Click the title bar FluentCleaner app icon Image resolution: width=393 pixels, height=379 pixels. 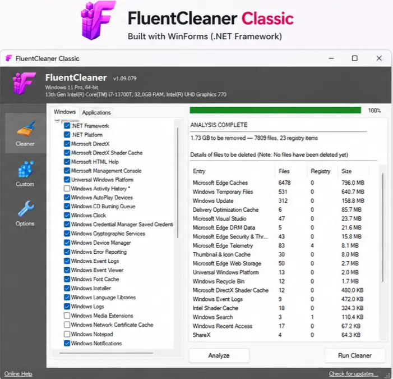8,58
